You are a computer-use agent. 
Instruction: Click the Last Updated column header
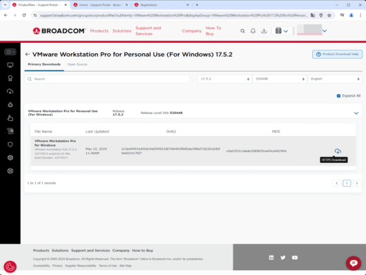click(97, 131)
